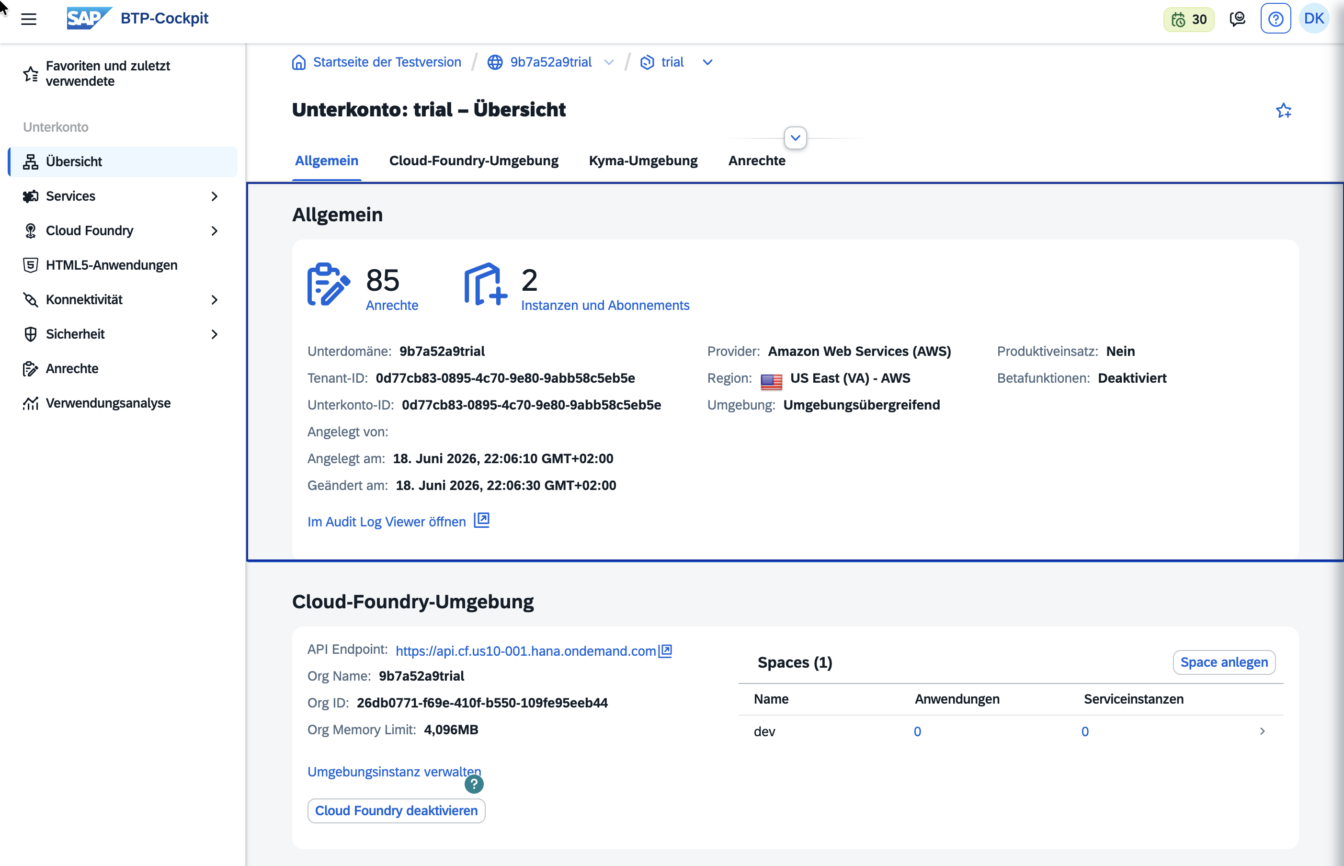
Task: Click the 9b7a52a9trial breadcrumb link
Action: 550,62
